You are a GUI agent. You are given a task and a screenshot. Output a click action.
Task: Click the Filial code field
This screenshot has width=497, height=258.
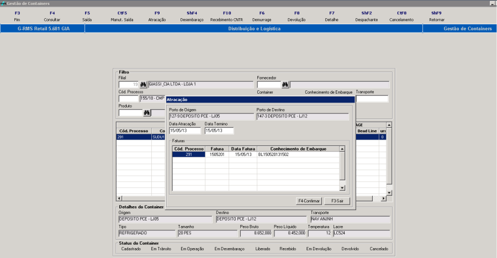pyautogui.click(x=129, y=84)
